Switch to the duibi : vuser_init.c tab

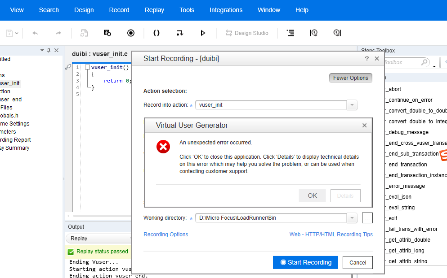[99, 54]
